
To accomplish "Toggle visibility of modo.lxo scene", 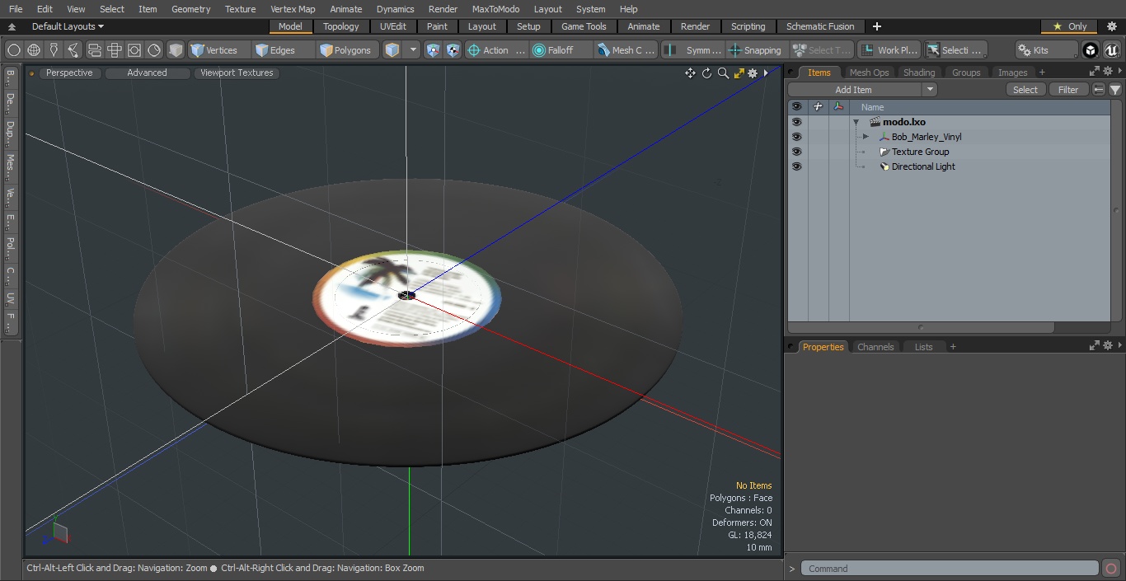I will (796, 122).
